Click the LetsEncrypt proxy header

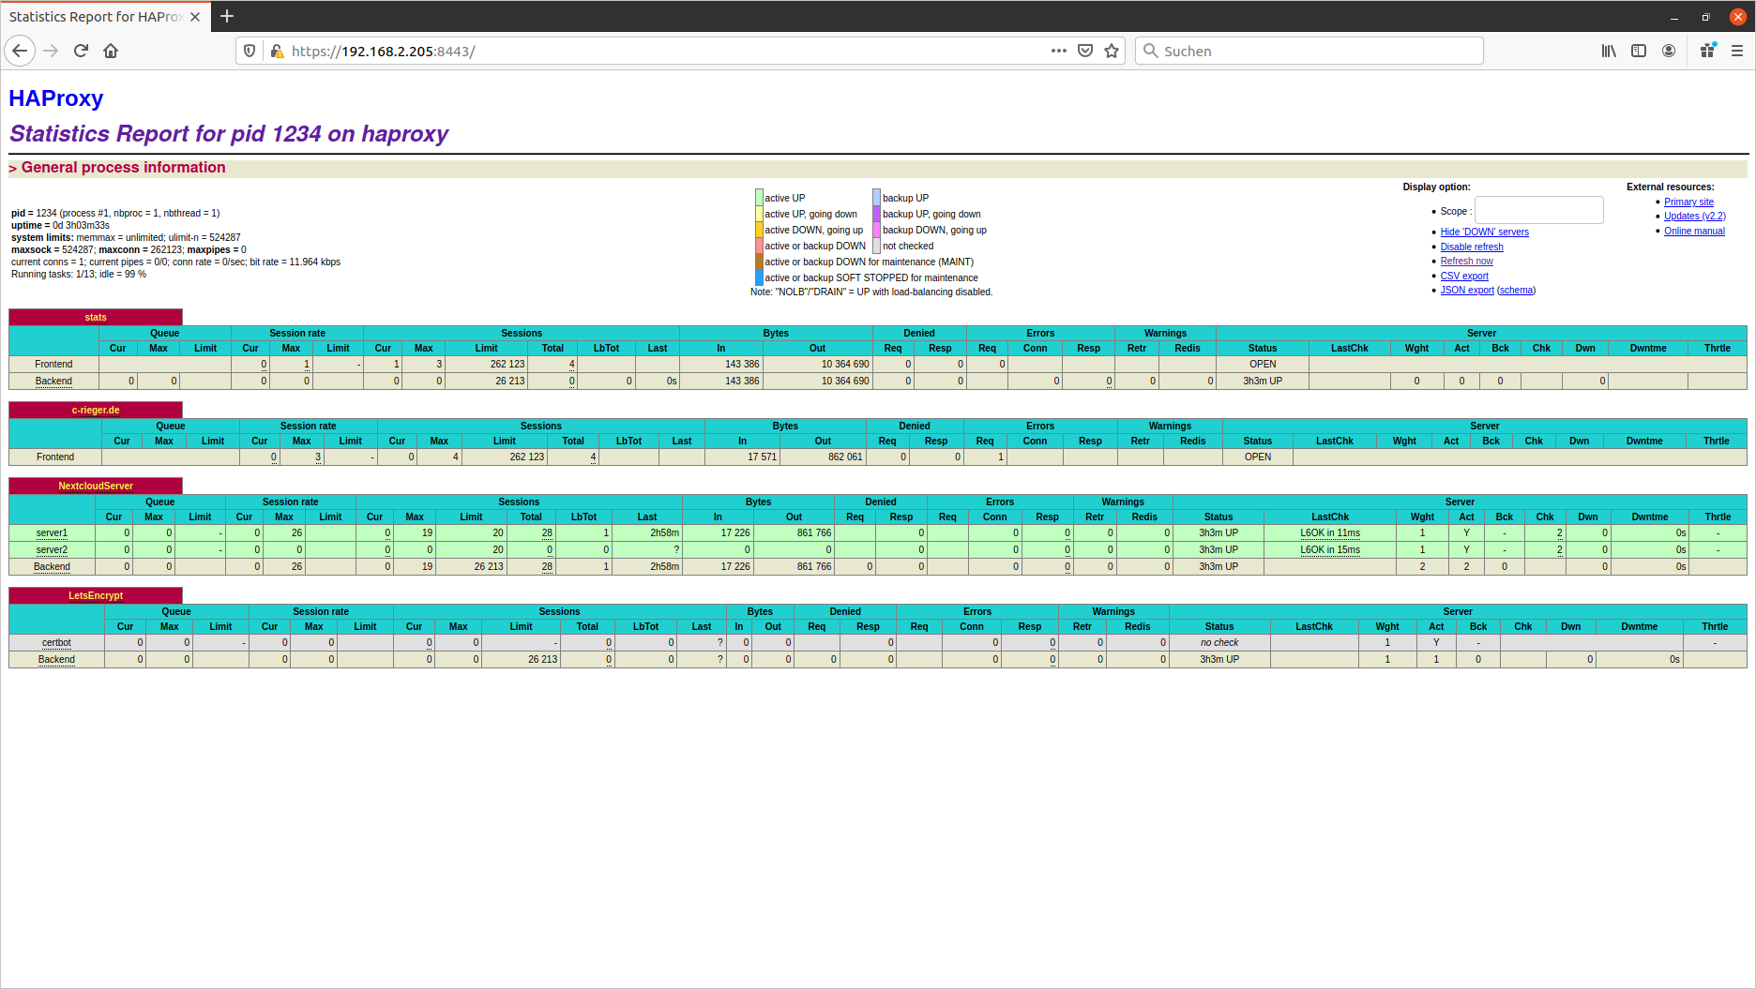pyautogui.click(x=96, y=595)
